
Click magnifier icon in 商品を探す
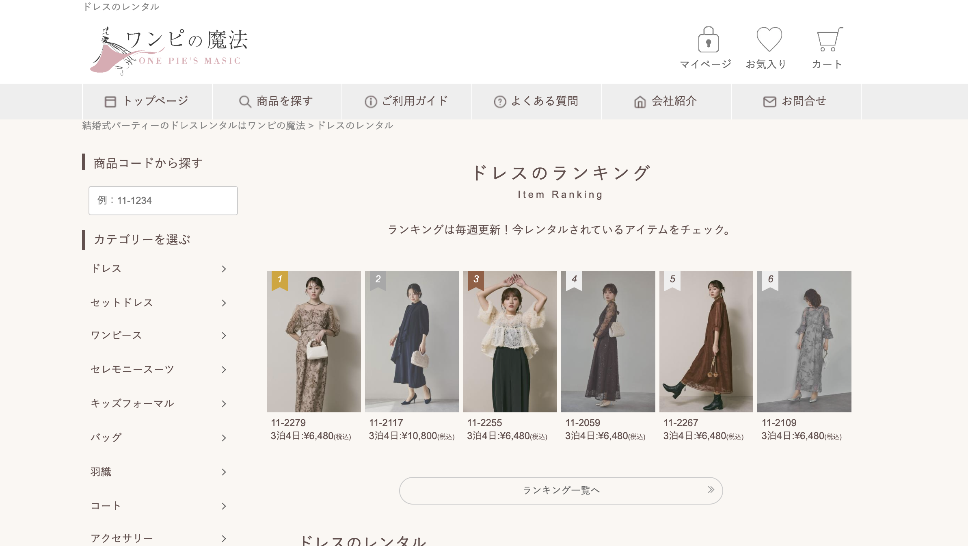click(x=245, y=102)
